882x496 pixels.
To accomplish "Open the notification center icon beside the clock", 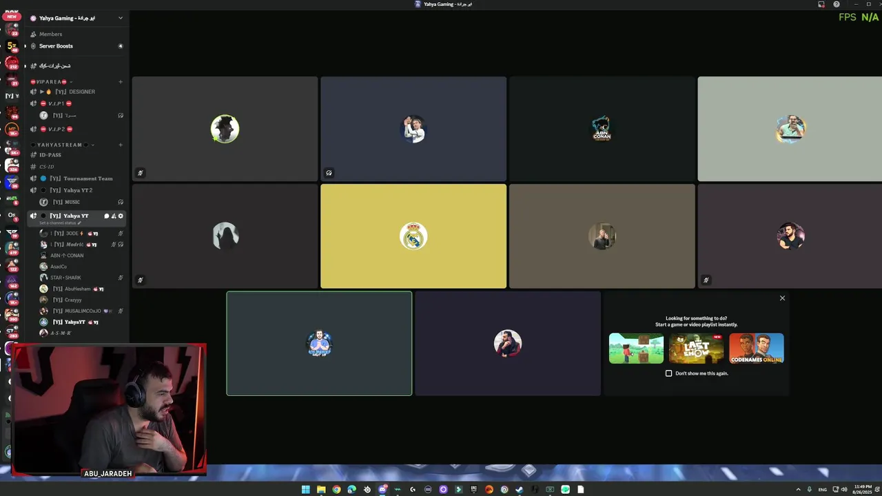I will tap(878, 489).
